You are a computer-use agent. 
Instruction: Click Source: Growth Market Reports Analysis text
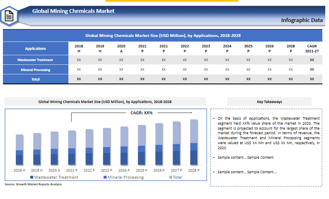pyautogui.click(x=33, y=184)
